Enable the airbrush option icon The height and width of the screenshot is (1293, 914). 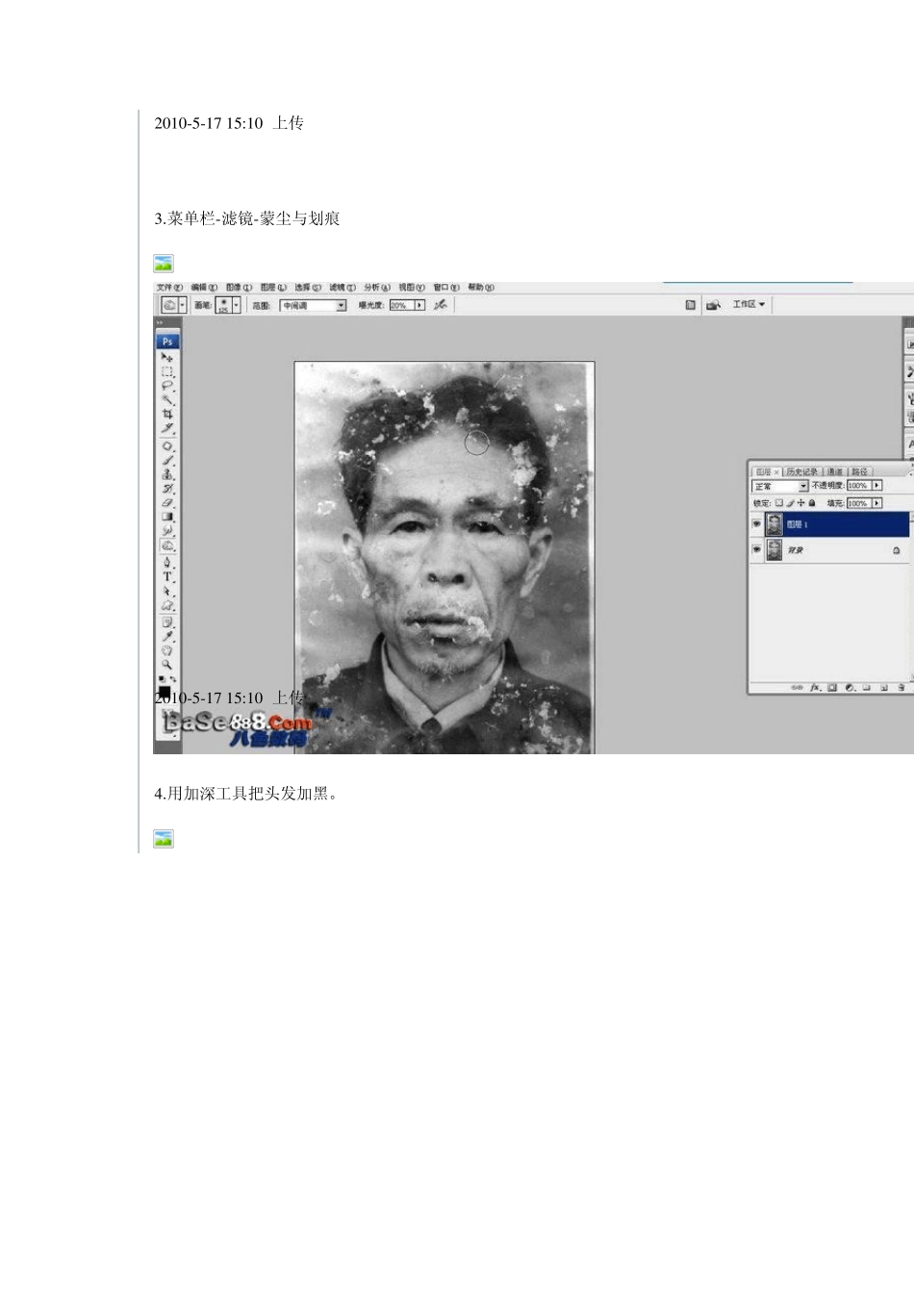click(440, 305)
